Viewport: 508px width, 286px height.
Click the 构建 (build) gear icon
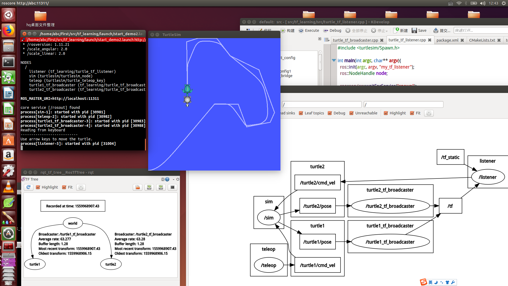click(x=283, y=30)
